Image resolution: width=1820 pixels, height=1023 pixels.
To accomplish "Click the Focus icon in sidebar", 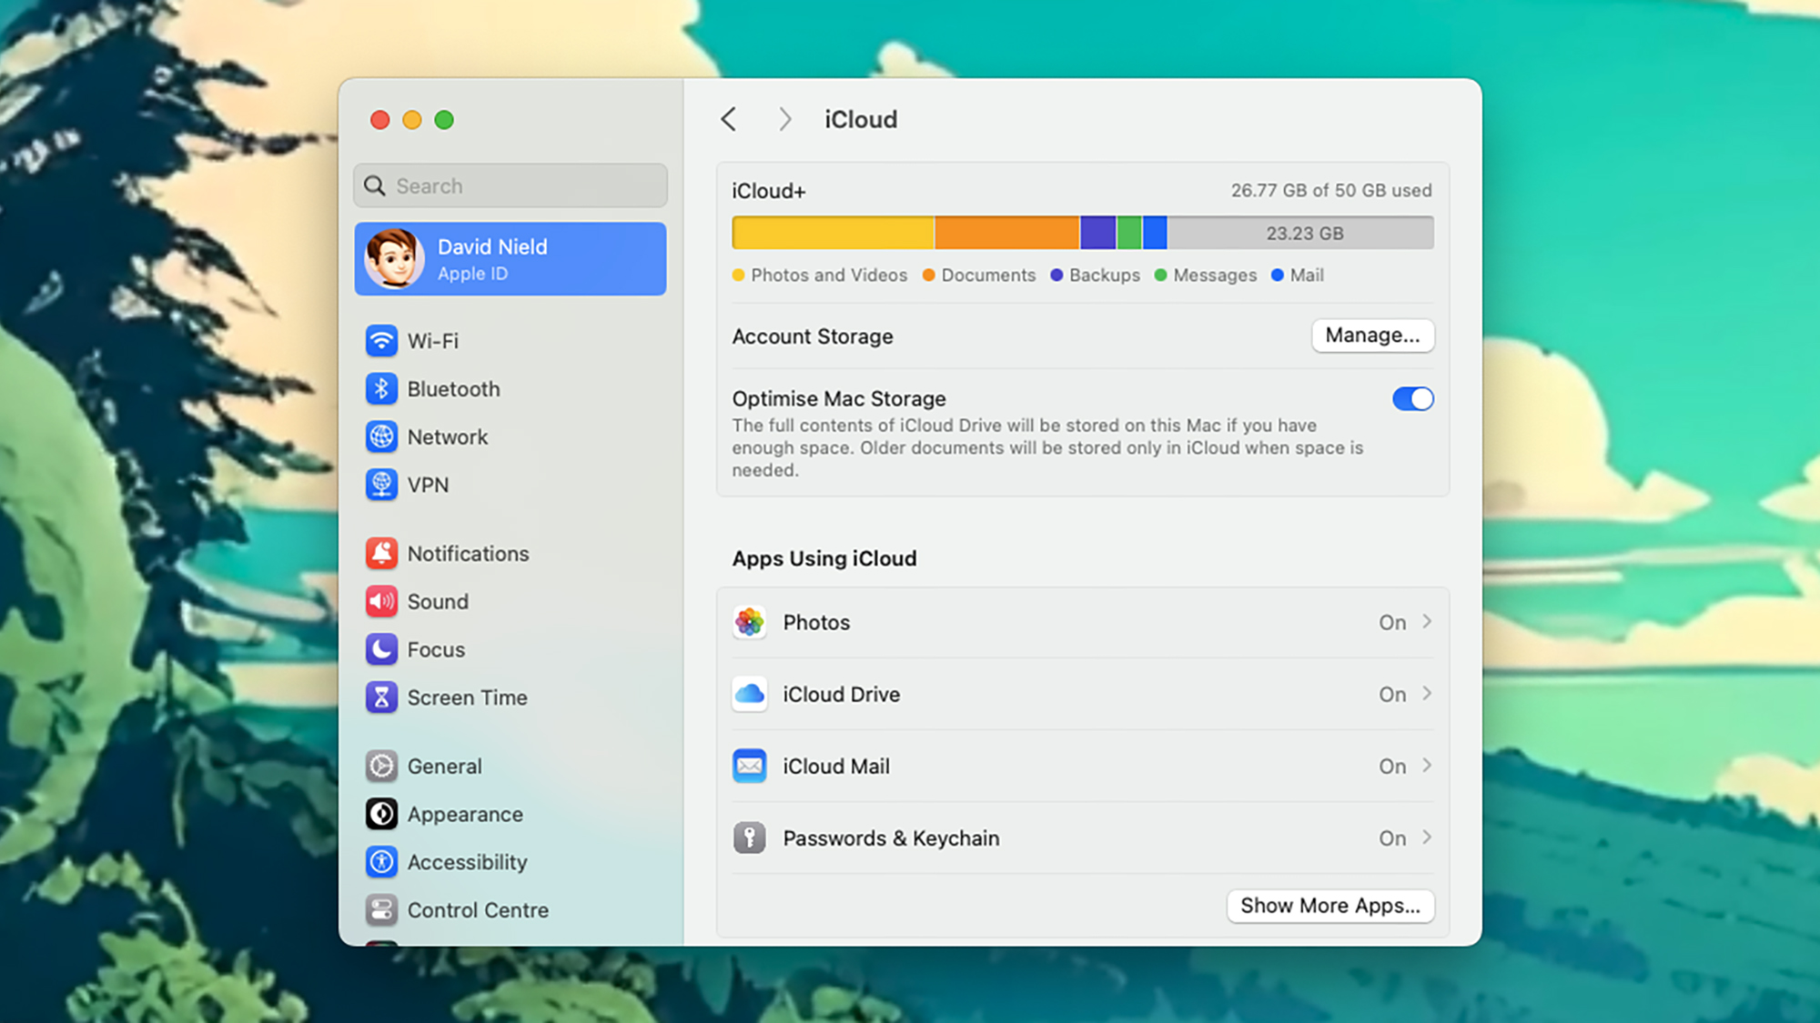I will 380,649.
